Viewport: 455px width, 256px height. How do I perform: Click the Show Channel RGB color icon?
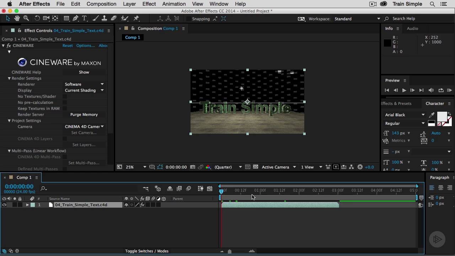click(208, 167)
